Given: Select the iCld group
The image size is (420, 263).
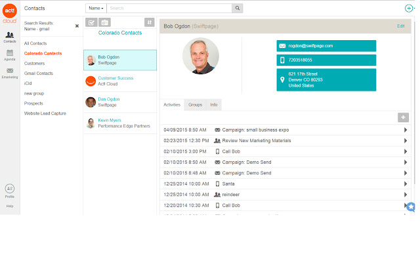Looking at the screenshot, I should click(28, 84).
